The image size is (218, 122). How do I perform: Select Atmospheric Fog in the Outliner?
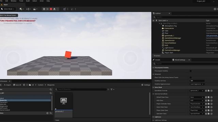point(170,26)
